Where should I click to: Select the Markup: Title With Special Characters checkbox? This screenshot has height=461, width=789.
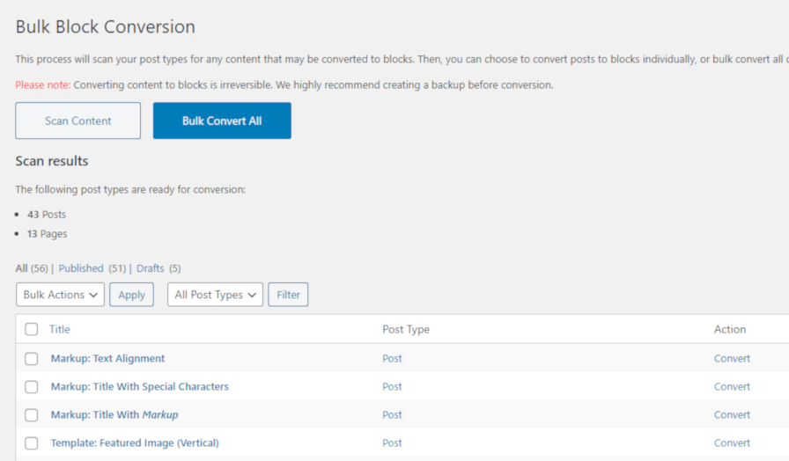(x=32, y=387)
